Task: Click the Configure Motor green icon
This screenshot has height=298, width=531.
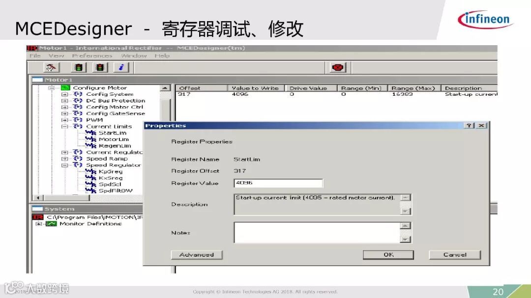Action: [65, 88]
